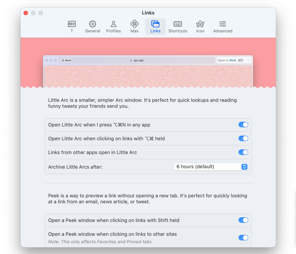Screen dimensions: 296x254
Task: Turn off Links from other apps in Little Arc
Action: (x=243, y=152)
